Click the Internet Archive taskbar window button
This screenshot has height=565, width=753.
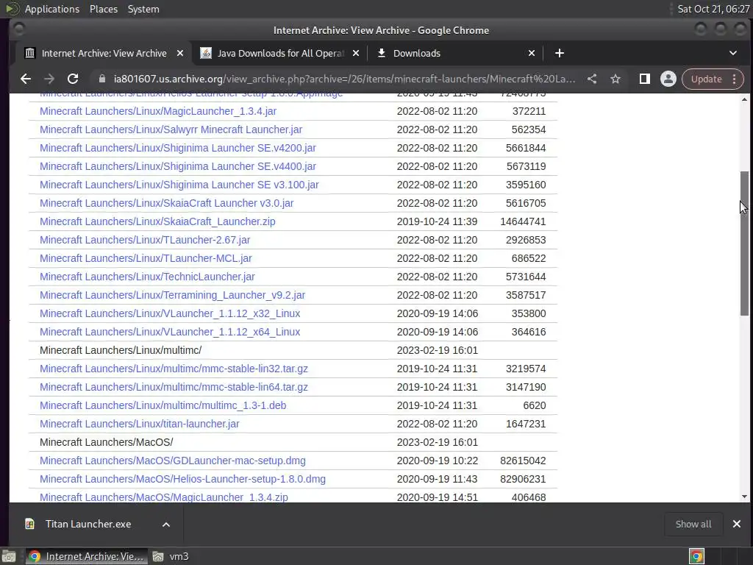point(87,557)
